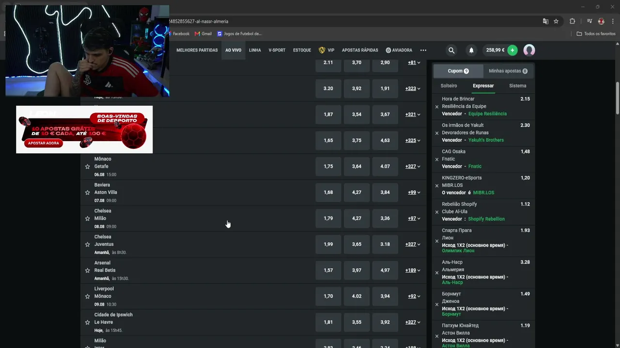Remove the Патхум Юнайтед bet
Image resolution: width=620 pixels, height=348 pixels.
point(437,336)
